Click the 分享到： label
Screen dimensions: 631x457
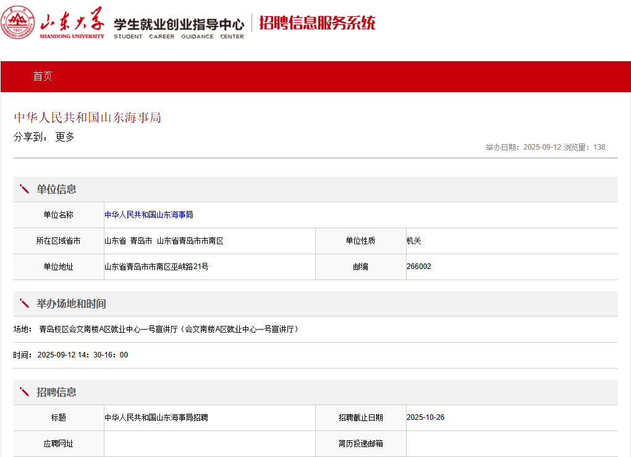(x=30, y=137)
